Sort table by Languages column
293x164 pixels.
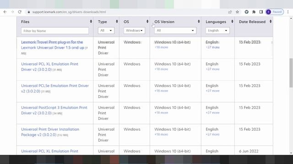[x=232, y=21]
